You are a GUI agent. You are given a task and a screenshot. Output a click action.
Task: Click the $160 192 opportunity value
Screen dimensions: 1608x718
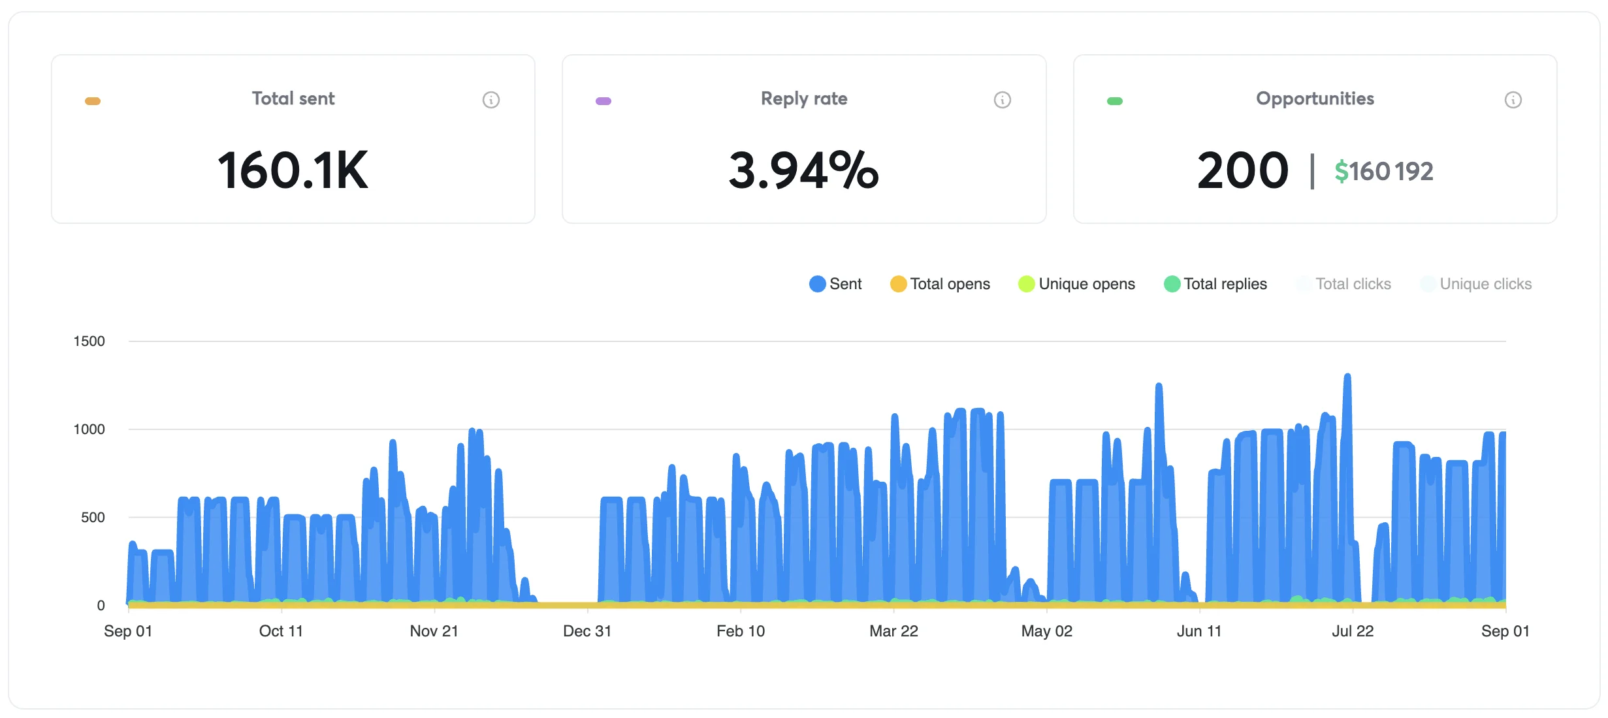(x=1384, y=172)
